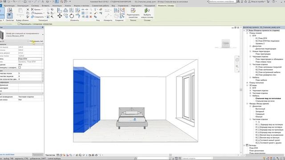Open План стяжки пола view
The image size is (285, 160).
click(x=263, y=62)
